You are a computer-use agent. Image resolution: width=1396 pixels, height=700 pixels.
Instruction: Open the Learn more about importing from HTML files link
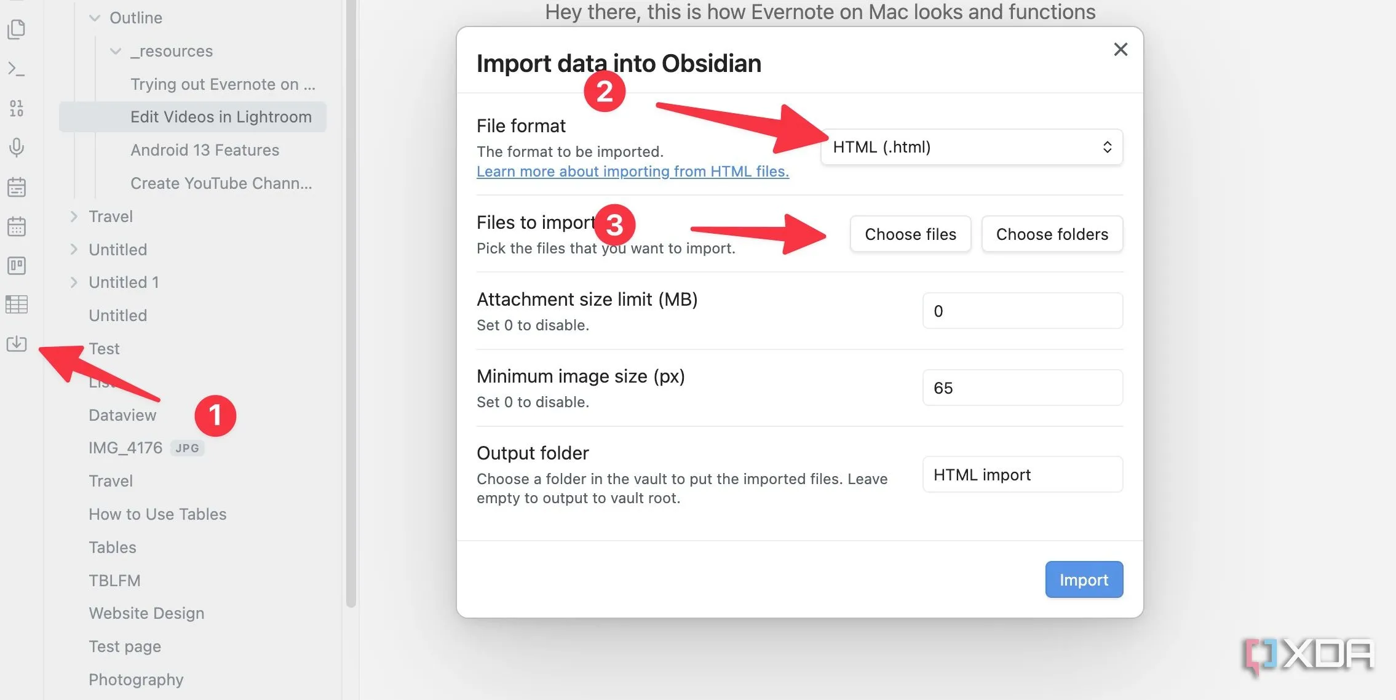[633, 171]
